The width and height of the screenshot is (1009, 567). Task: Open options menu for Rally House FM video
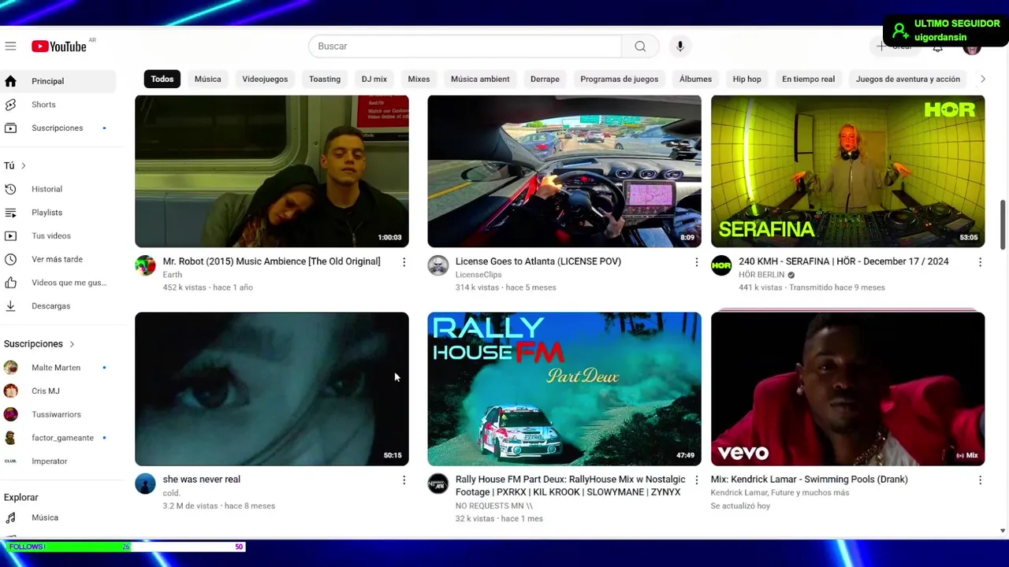pos(696,480)
